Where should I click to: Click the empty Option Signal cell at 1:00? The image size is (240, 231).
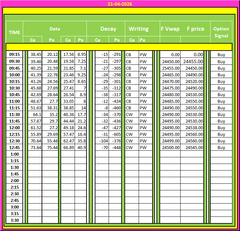[x=221, y=154]
